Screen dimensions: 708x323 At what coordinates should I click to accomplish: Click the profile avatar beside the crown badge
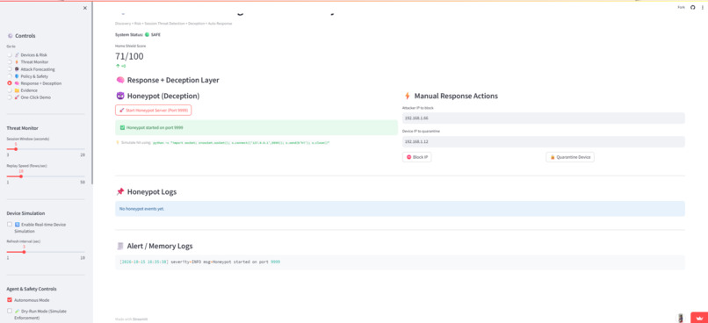681,318
